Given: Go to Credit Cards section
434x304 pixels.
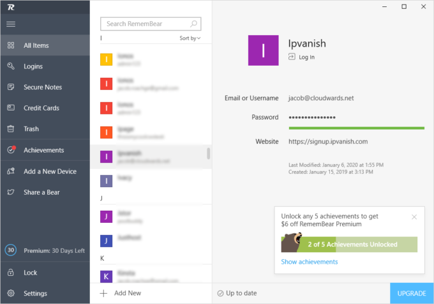Looking at the screenshot, I should pyautogui.click(x=45, y=108).
